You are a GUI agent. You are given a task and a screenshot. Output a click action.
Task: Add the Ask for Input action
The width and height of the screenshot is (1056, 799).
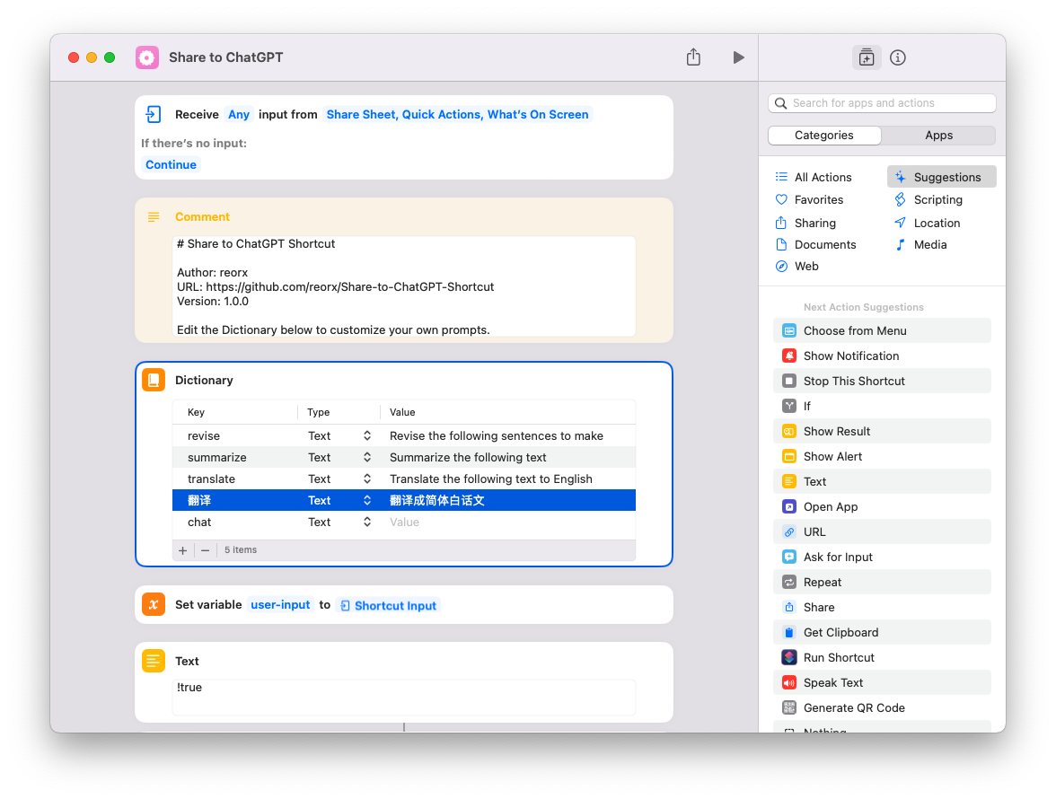pyautogui.click(x=882, y=557)
